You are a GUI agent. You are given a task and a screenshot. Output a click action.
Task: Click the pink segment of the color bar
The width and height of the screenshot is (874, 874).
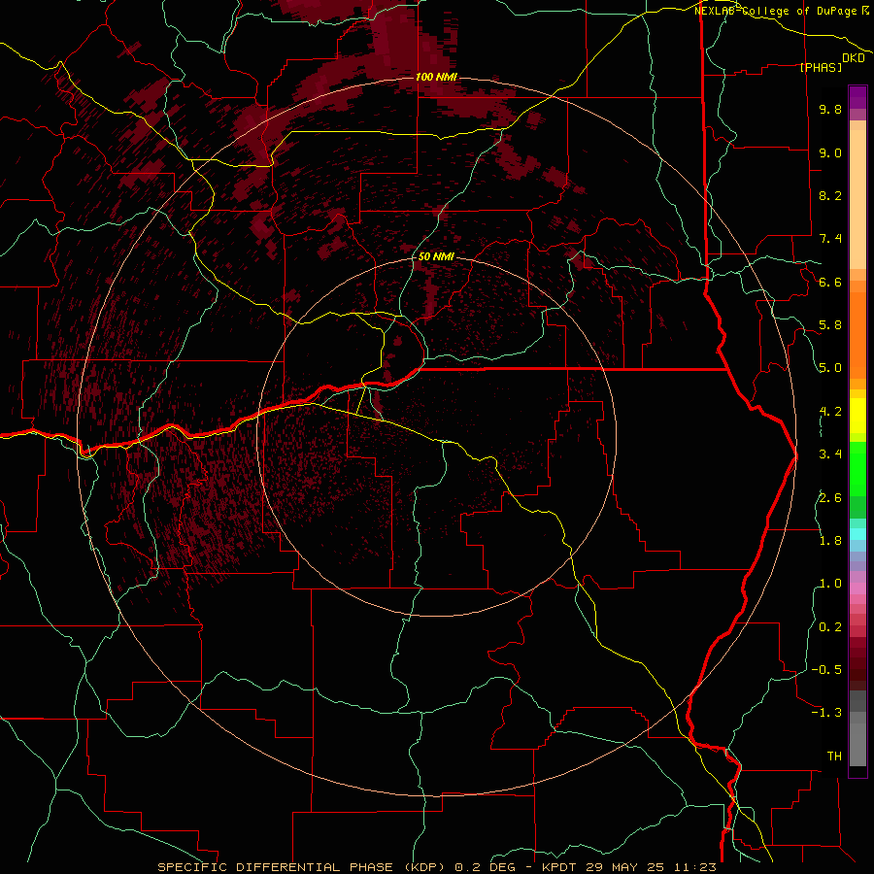point(857,588)
